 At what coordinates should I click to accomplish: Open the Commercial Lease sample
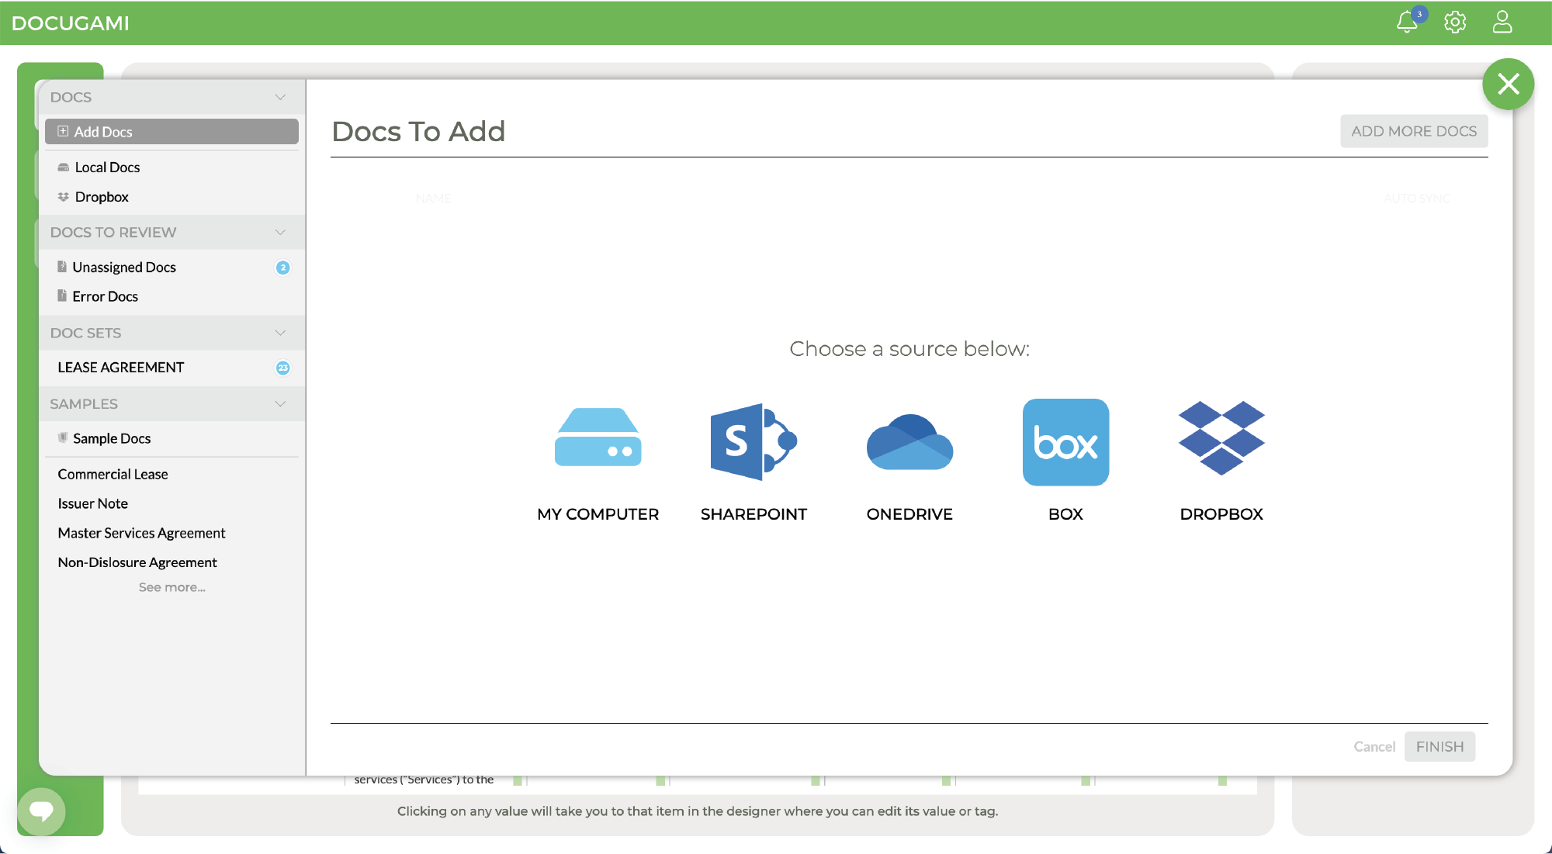(x=112, y=473)
